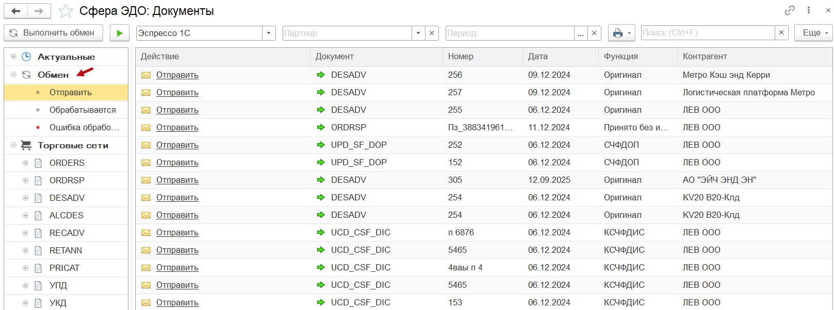Go forward with the right arrow button
The height and width of the screenshot is (310, 834).
tap(39, 11)
